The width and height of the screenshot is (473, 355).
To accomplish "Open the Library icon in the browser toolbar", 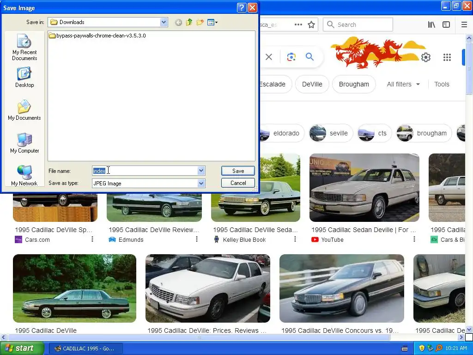I will pyautogui.click(x=431, y=25).
